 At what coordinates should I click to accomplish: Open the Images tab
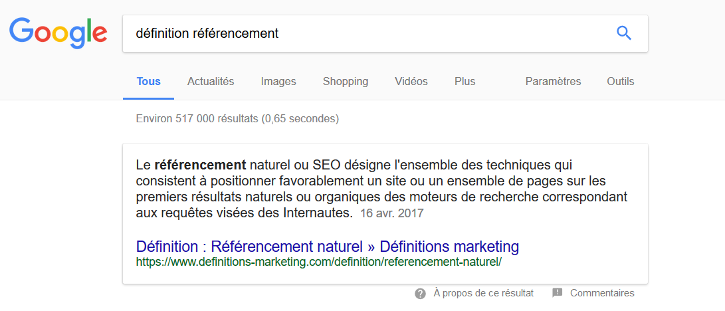(278, 82)
